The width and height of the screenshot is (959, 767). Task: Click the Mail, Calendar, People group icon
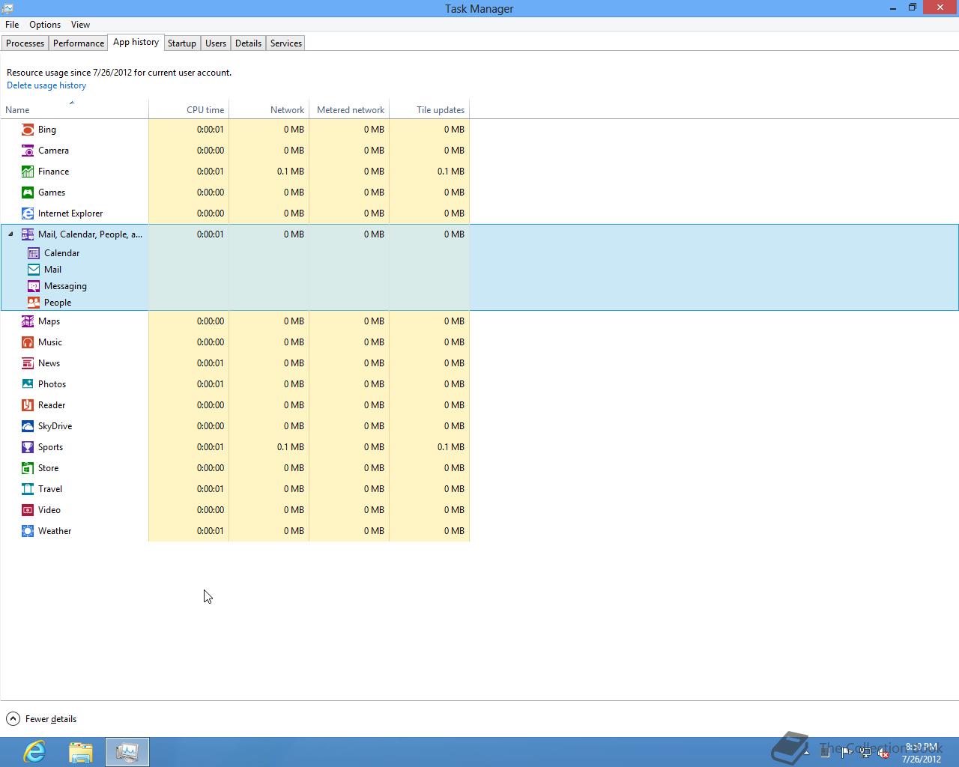(28, 234)
